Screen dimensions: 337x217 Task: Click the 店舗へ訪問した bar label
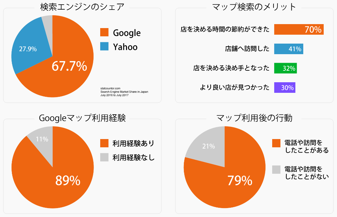coord(247,49)
